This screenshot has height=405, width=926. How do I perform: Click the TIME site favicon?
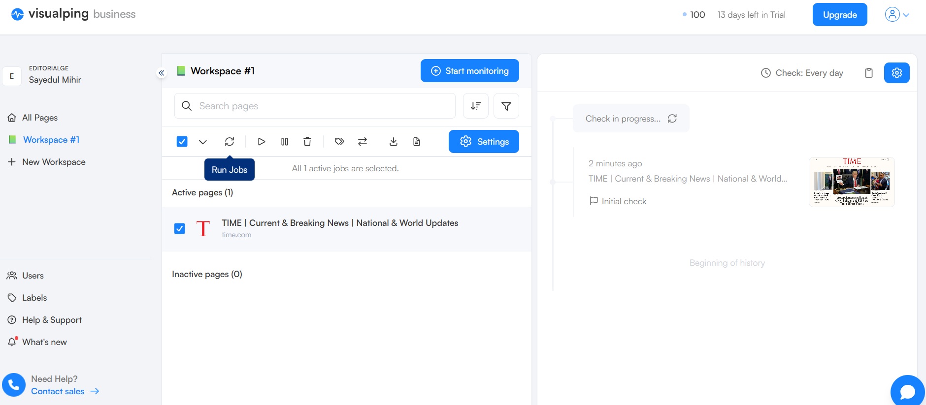coord(203,228)
